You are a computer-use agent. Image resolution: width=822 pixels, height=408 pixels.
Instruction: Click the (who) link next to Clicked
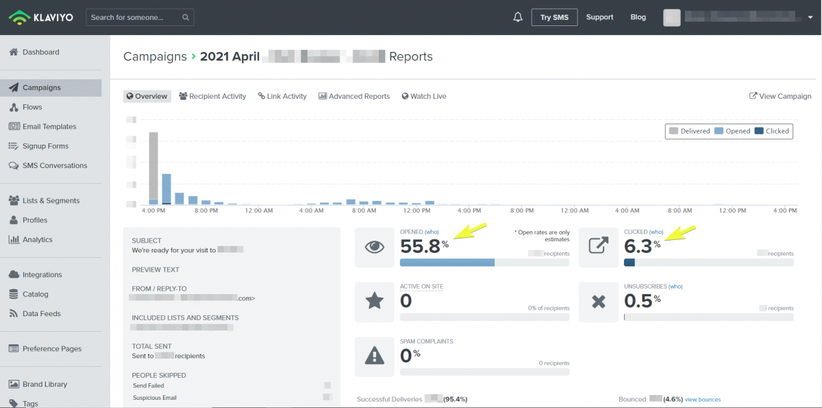tap(656, 232)
